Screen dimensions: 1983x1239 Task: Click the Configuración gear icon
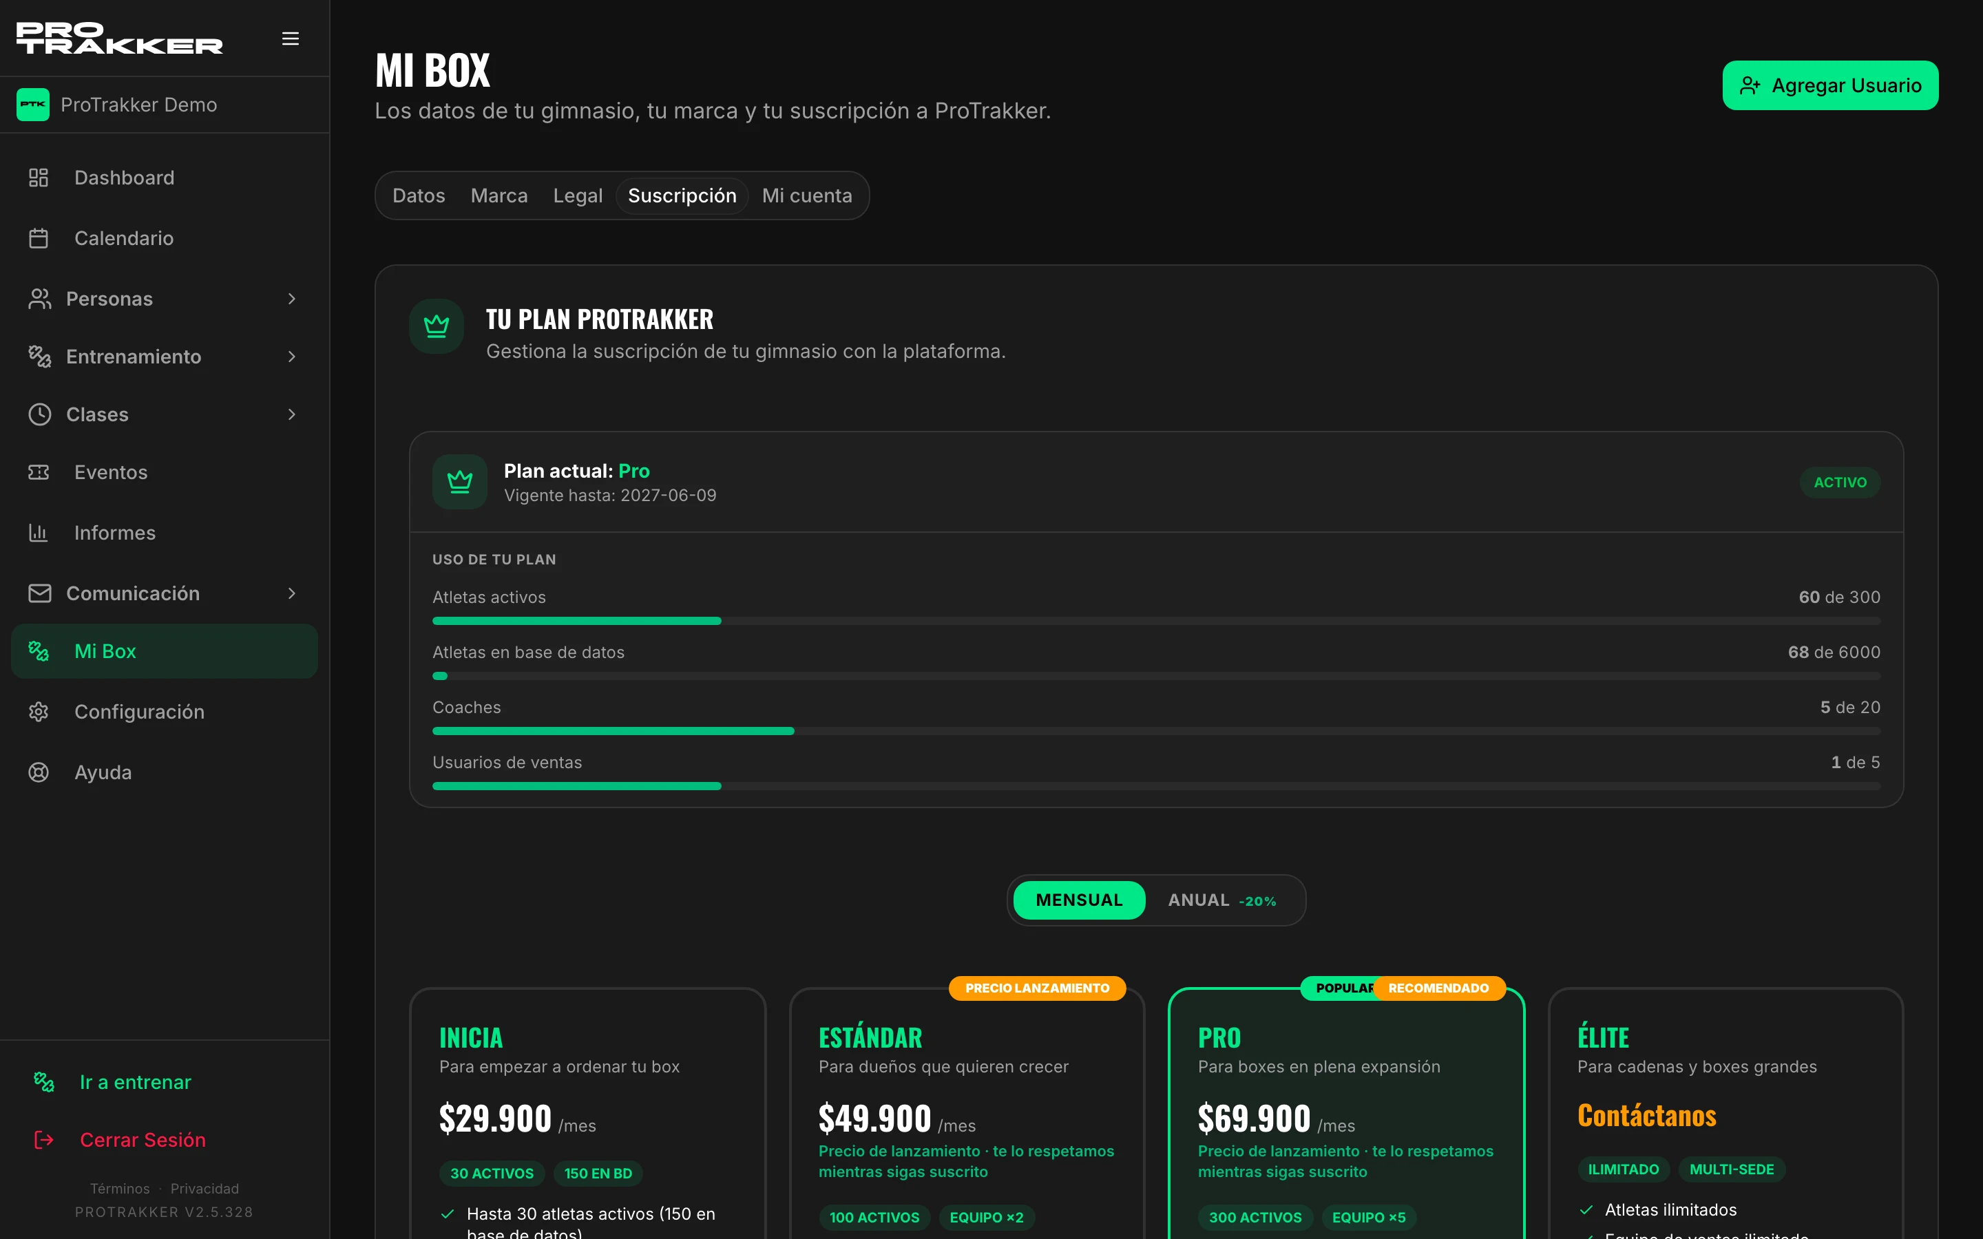pos(39,712)
